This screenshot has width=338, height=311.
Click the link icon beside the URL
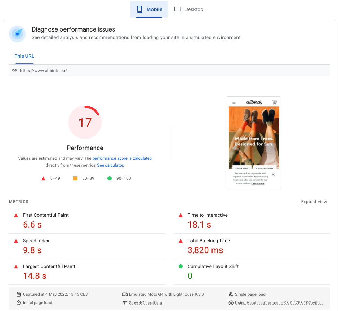[x=15, y=70]
